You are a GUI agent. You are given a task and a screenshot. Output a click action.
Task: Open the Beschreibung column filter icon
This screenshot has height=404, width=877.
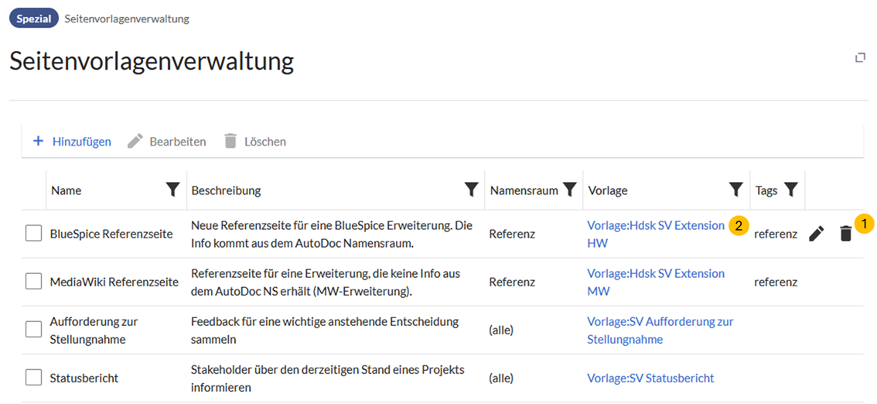(471, 190)
